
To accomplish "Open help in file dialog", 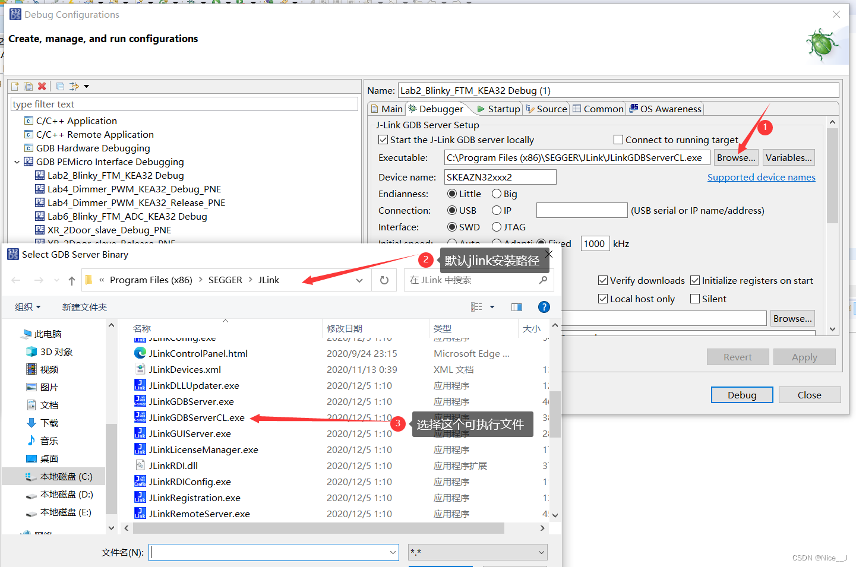I will click(544, 307).
